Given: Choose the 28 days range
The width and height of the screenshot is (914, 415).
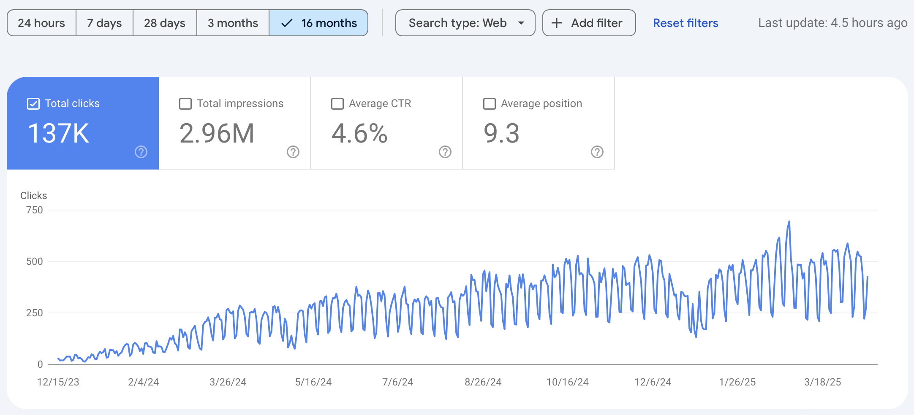Looking at the screenshot, I should click(165, 23).
